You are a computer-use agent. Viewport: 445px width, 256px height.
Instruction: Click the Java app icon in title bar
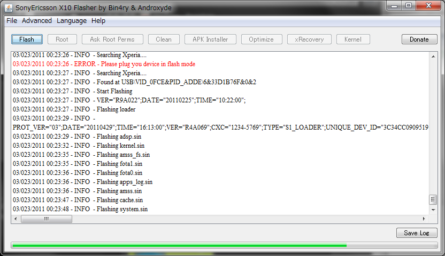[9, 7]
